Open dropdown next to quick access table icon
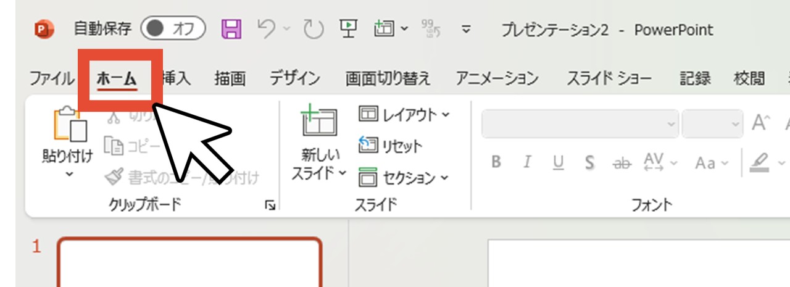The width and height of the screenshot is (790, 287). tap(404, 28)
